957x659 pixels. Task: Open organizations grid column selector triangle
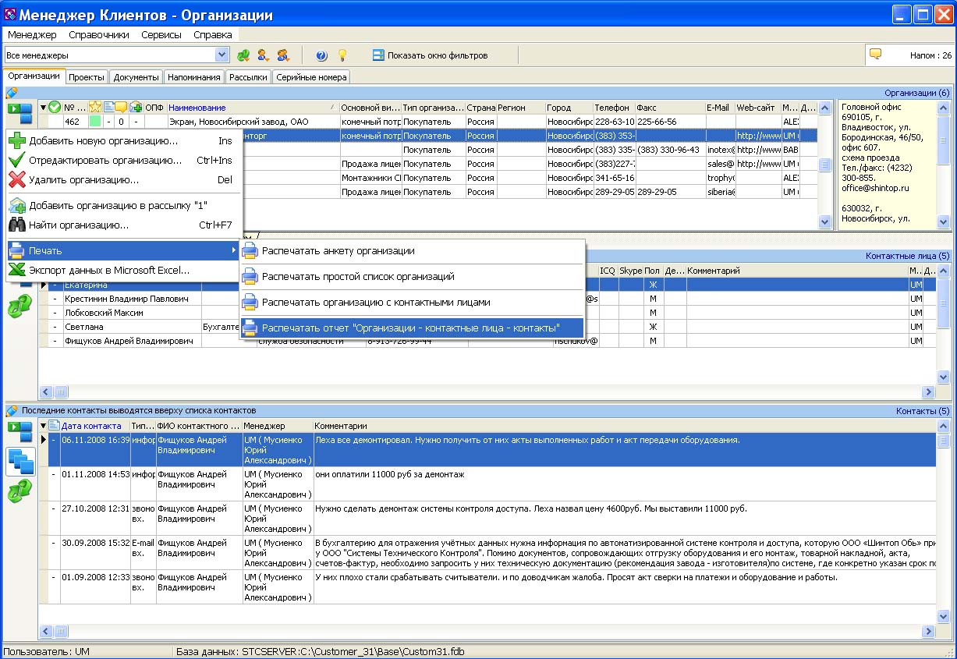[44, 108]
